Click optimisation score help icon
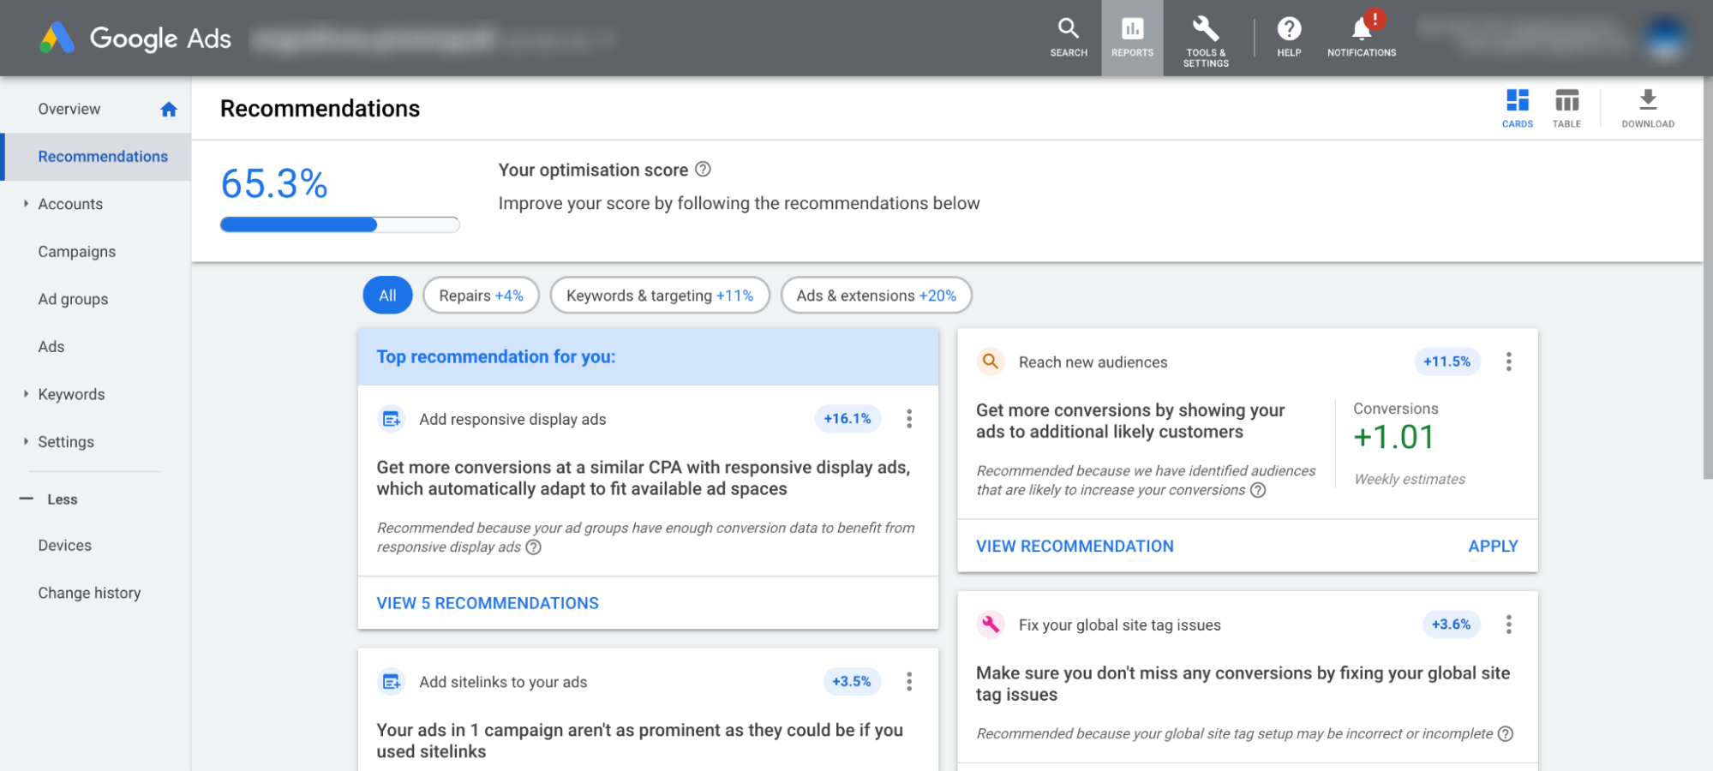 [703, 170]
